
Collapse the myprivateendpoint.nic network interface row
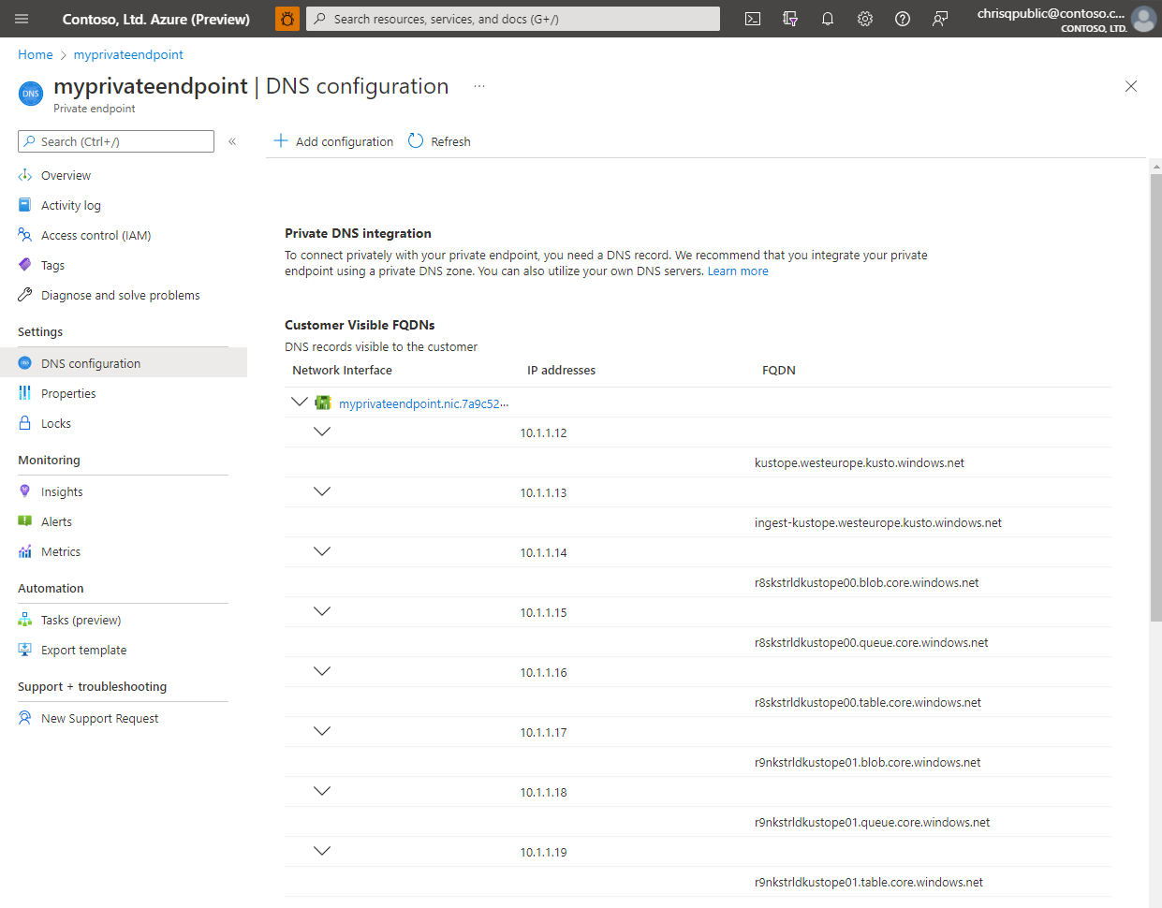click(x=300, y=402)
